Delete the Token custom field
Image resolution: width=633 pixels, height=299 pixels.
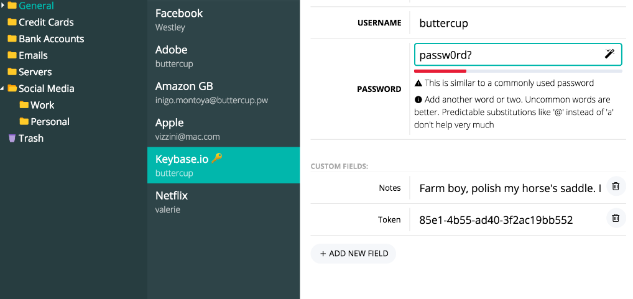(616, 218)
